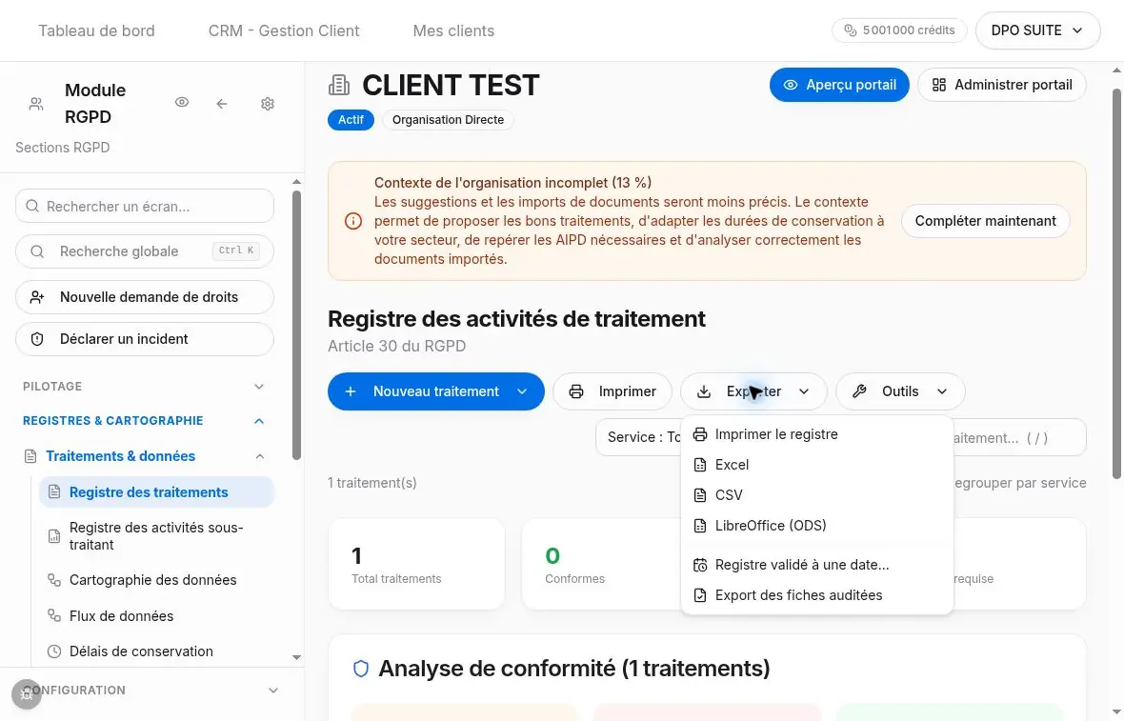Click the magnifier icon in Recherche globale

pos(37,251)
